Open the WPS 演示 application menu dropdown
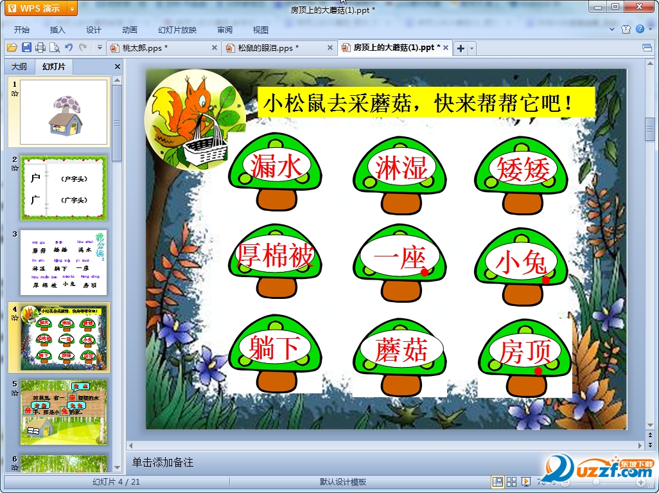 click(x=73, y=8)
